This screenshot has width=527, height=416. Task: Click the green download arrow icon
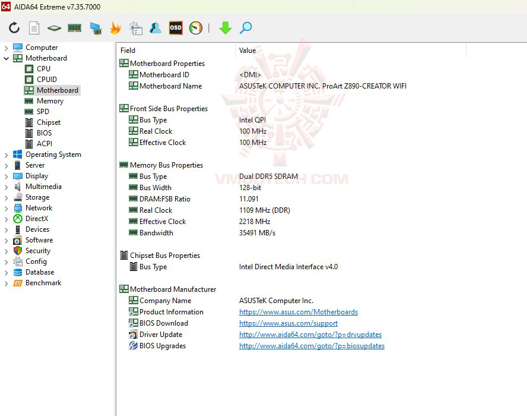point(225,27)
